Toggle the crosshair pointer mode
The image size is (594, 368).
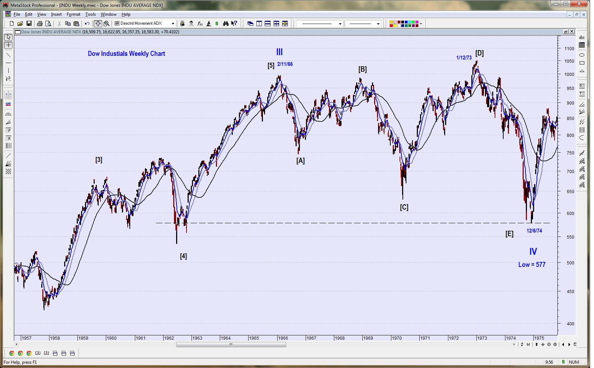98,23
